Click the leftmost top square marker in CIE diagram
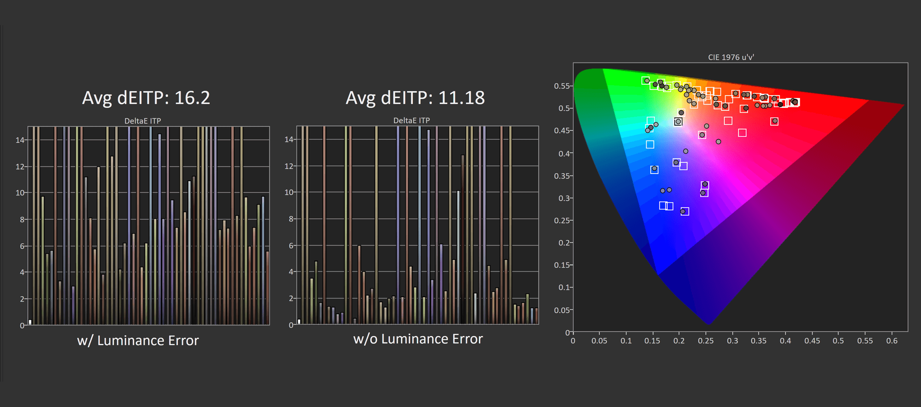 click(x=646, y=81)
